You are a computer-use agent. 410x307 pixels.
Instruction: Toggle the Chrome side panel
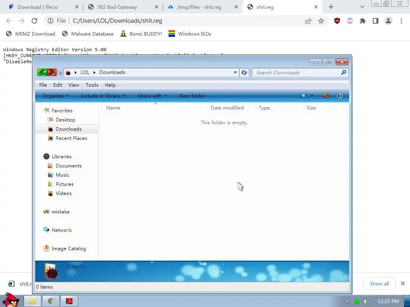[376, 21]
